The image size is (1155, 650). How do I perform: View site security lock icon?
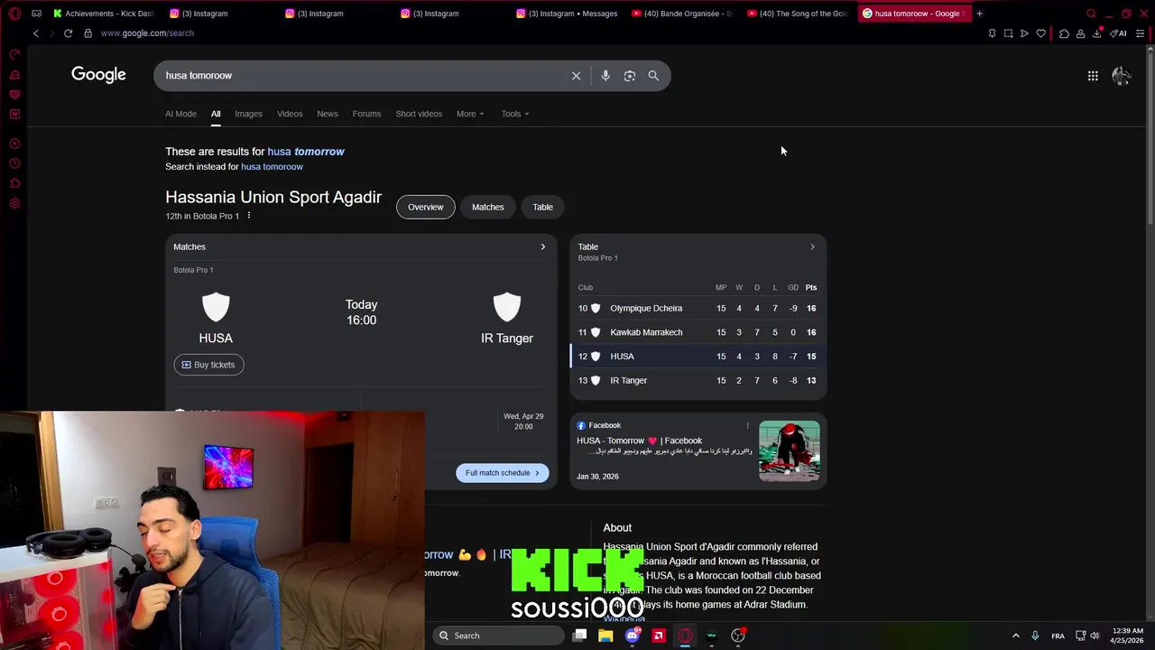point(88,33)
